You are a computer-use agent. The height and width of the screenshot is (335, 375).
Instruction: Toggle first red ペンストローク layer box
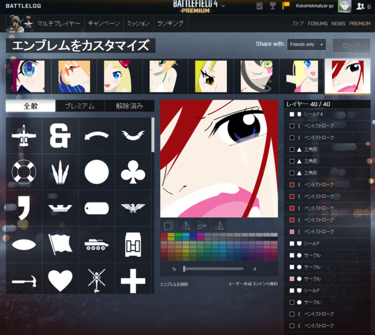click(x=292, y=184)
